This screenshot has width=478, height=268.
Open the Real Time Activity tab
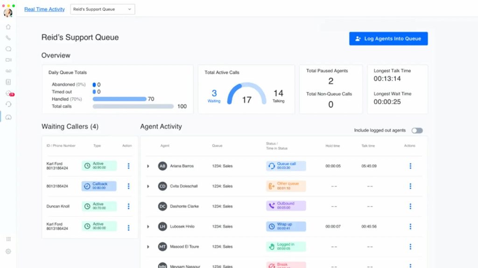point(44,9)
